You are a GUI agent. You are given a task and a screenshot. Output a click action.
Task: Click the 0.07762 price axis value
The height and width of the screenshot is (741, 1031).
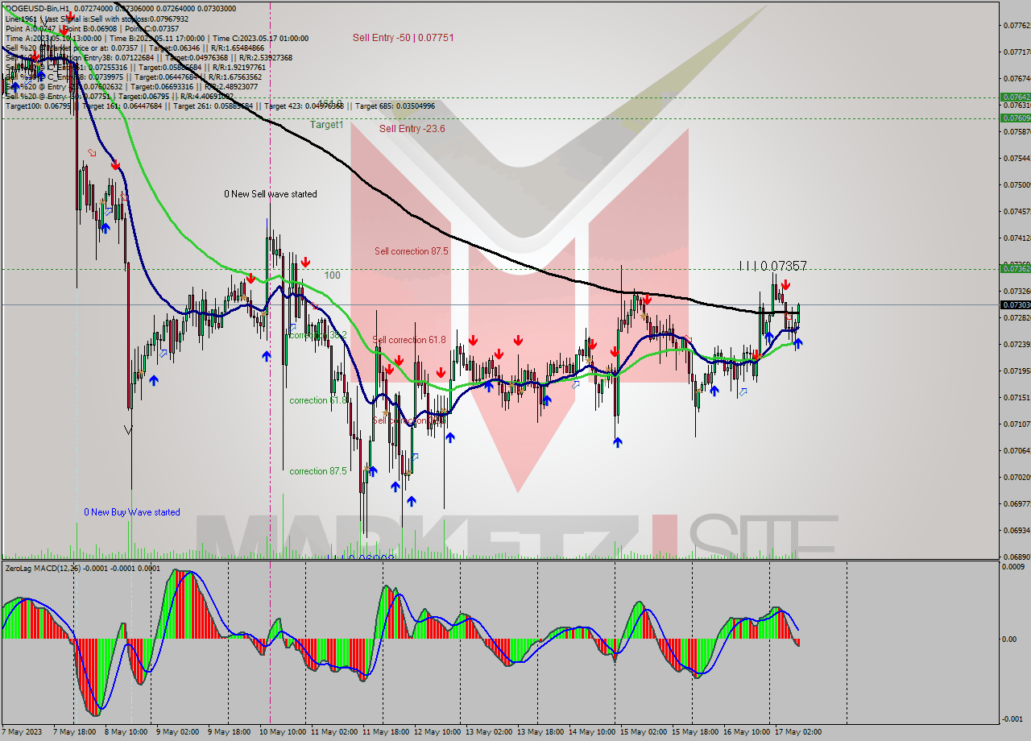[x=1016, y=25]
